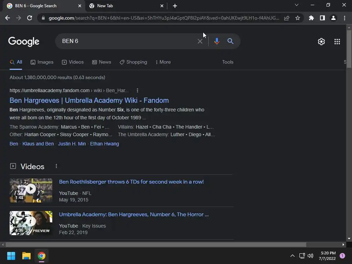
Task: Reload the current page
Action: [x=30, y=18]
